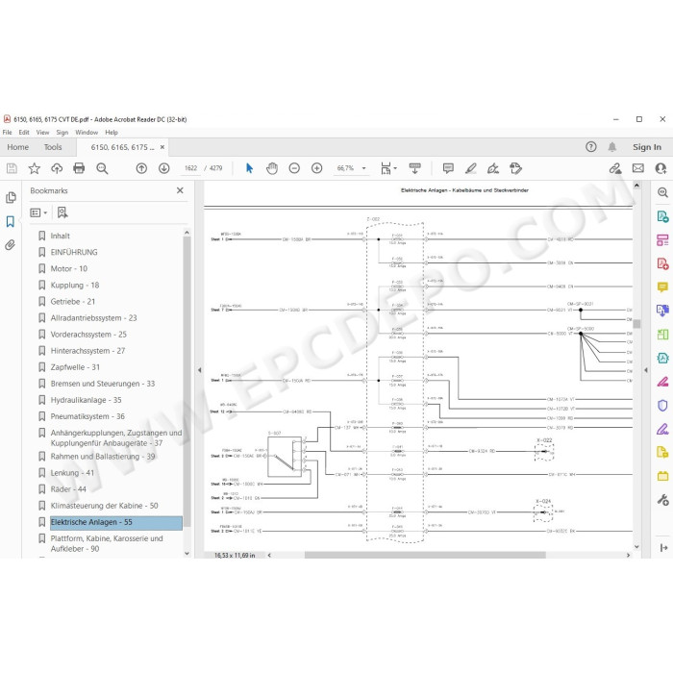This screenshot has width=673, height=673.
Task: Open bookmark Hydraulikanlage - 35
Action: point(86,400)
